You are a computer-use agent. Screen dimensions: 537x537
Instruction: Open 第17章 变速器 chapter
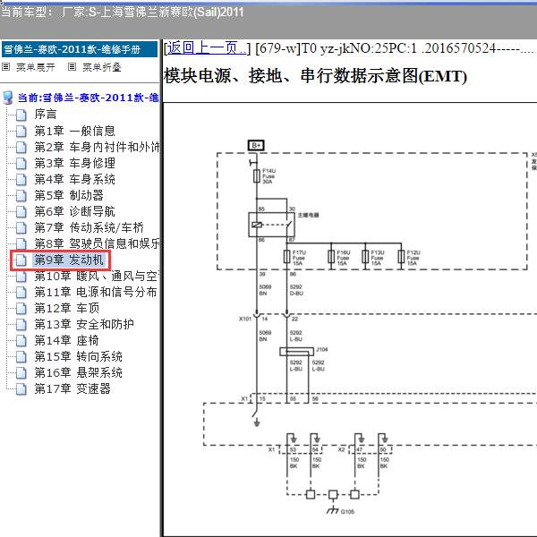(72, 388)
